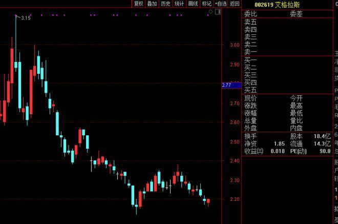Click the 2.90 price axis label
This screenshot has height=224, width=338.
tap(235, 65)
